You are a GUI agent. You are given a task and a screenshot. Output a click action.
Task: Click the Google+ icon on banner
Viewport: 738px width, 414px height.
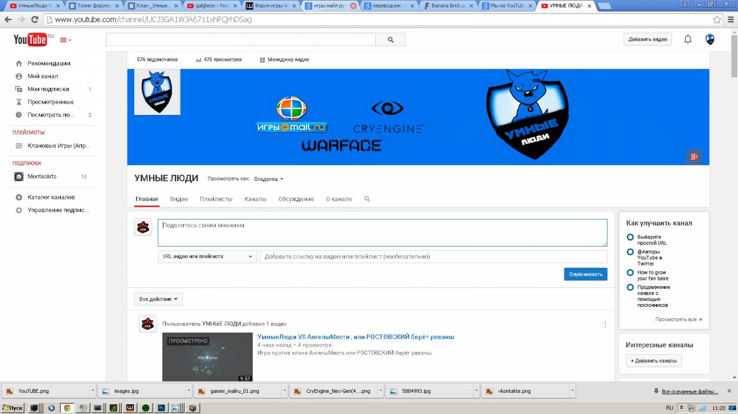(694, 157)
